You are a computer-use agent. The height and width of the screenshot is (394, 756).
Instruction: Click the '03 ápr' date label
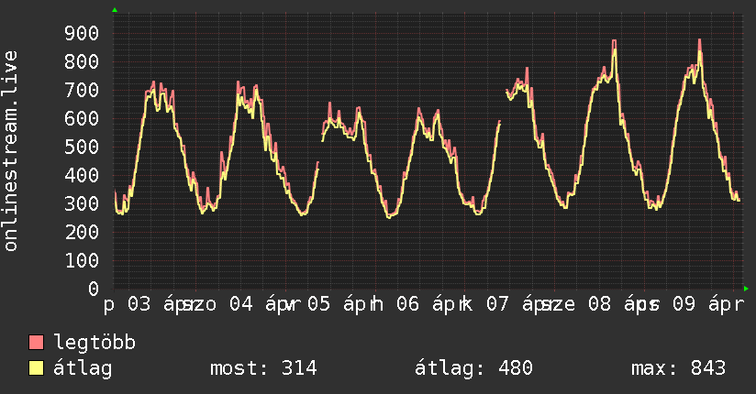pos(158,305)
